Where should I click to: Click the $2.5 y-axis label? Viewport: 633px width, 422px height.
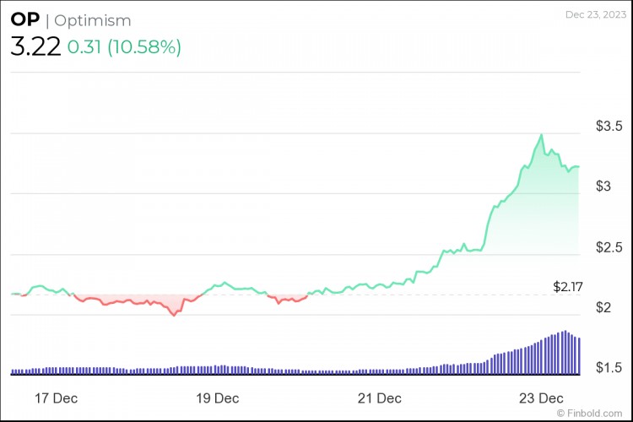click(x=609, y=247)
